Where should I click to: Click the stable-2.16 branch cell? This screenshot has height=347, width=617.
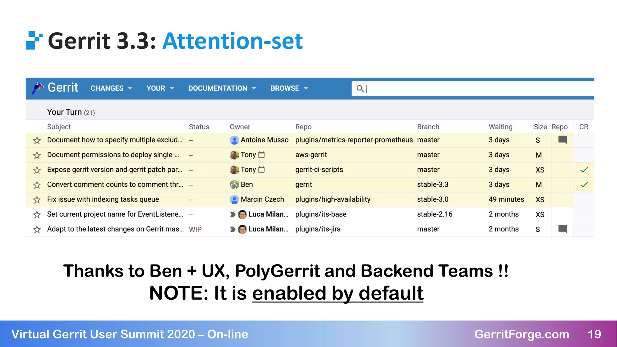point(435,214)
